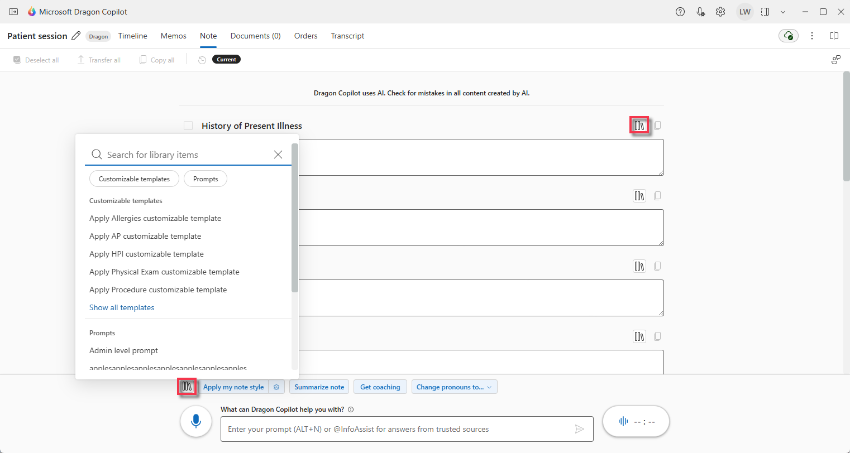Screen dimensions: 850x453
Task: Start dictation with the round microphone button
Action: tap(196, 421)
